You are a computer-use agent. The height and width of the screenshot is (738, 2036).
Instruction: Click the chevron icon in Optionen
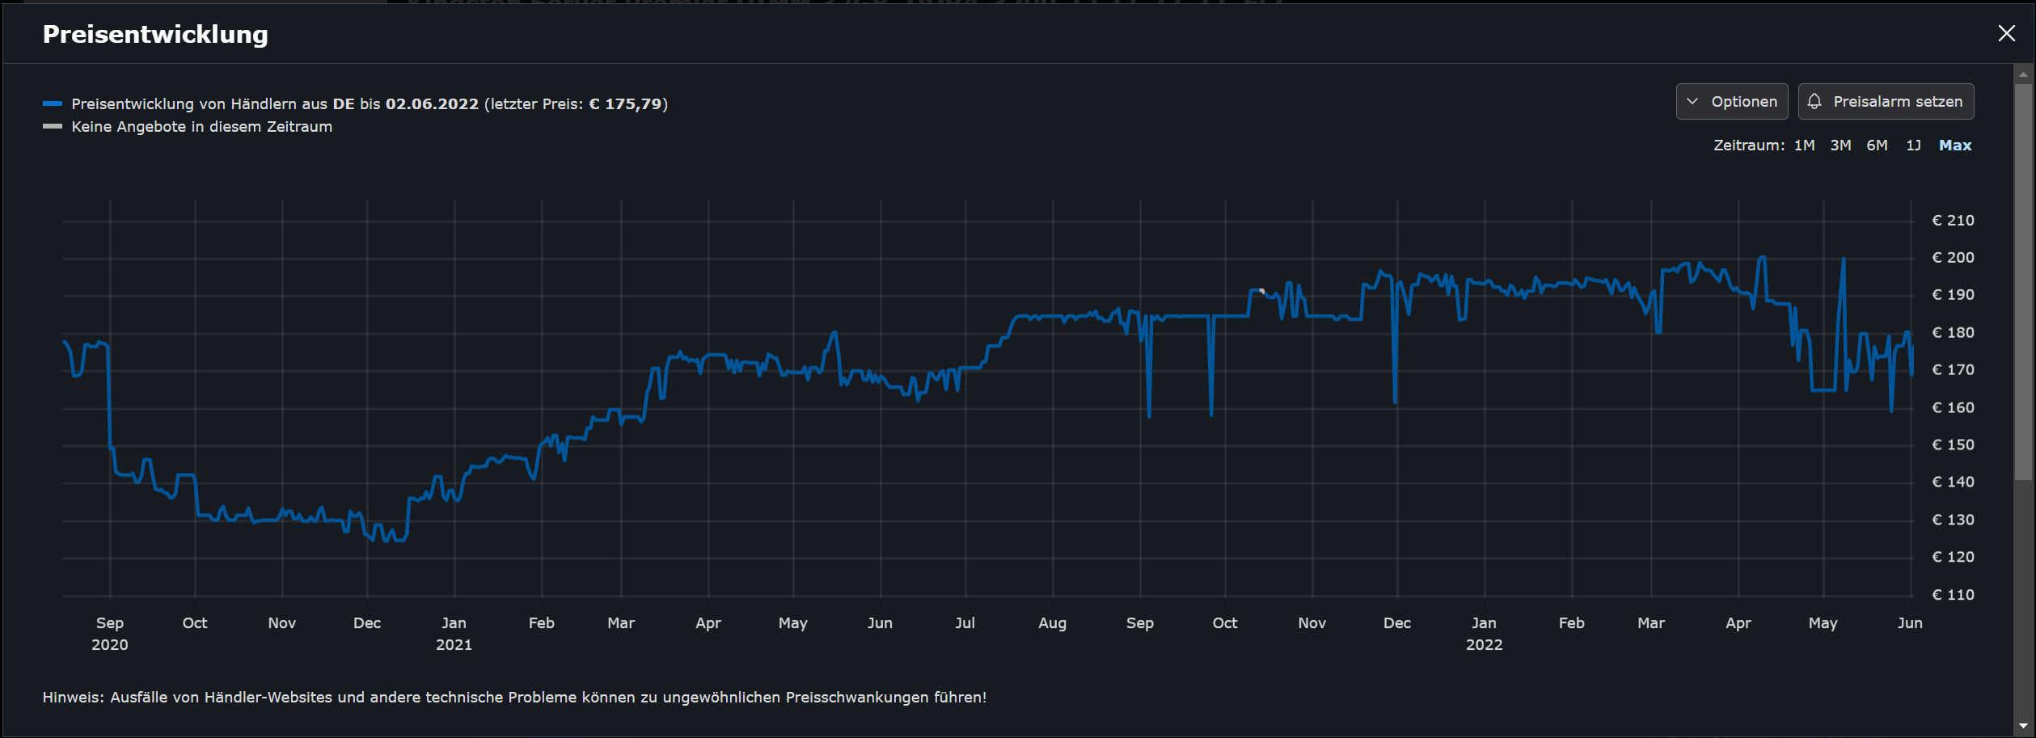pos(1692,102)
